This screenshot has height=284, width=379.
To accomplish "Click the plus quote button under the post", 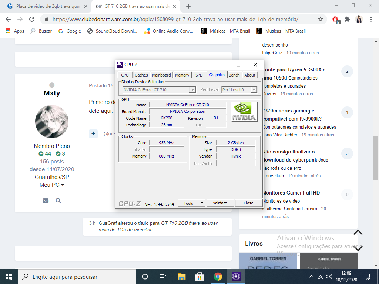I will tap(93, 133).
